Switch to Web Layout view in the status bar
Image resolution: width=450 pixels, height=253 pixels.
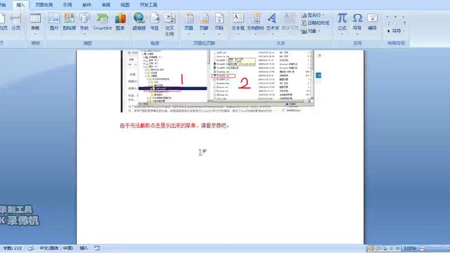(385, 248)
